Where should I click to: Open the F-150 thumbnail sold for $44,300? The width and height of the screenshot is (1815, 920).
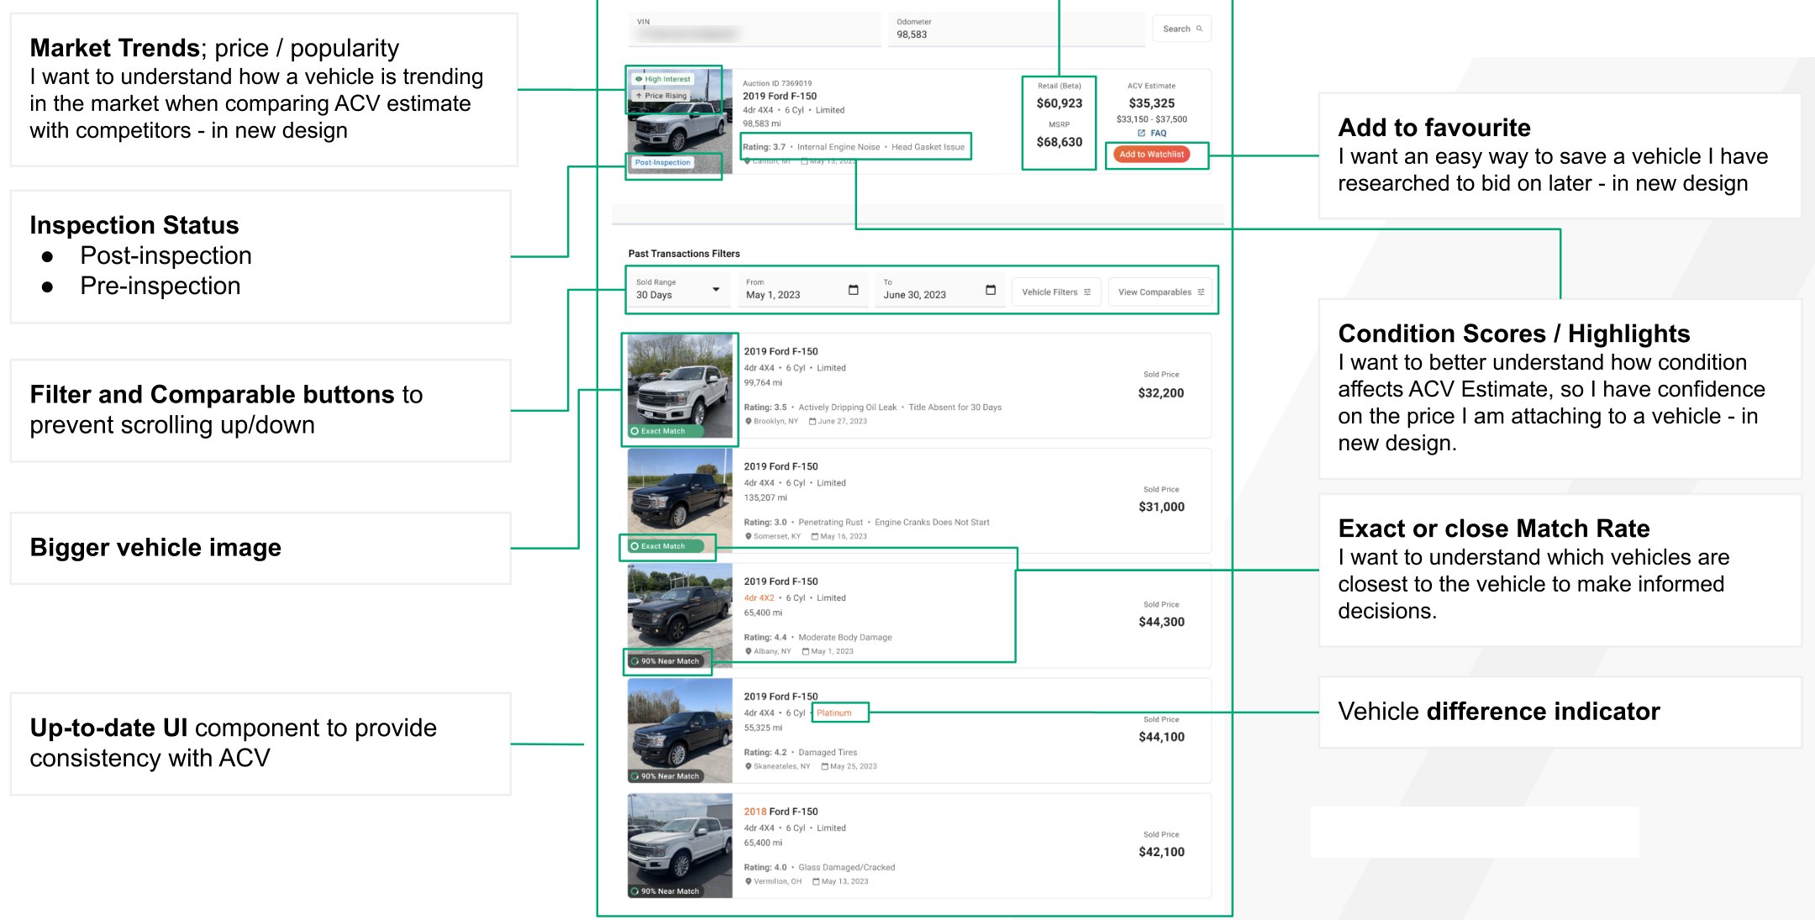680,616
